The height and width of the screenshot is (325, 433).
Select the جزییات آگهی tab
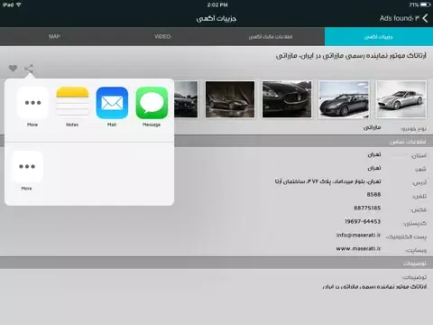[x=379, y=36]
